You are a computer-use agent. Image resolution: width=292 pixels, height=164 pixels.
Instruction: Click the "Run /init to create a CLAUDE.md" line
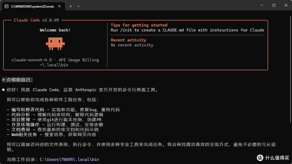(x=187, y=30)
